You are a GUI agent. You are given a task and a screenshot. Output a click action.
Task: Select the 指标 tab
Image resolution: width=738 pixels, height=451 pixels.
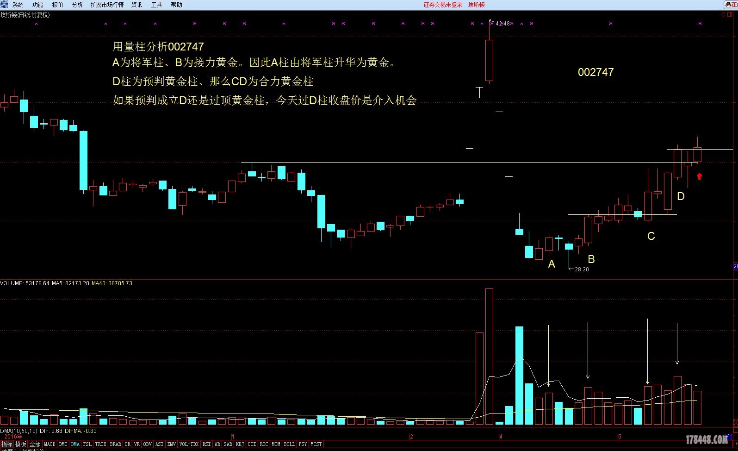[7, 444]
